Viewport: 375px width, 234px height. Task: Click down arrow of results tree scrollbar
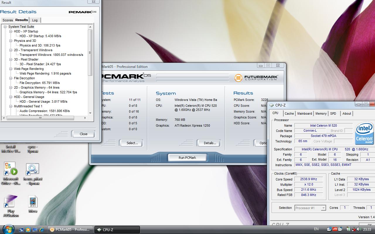(x=90, y=113)
